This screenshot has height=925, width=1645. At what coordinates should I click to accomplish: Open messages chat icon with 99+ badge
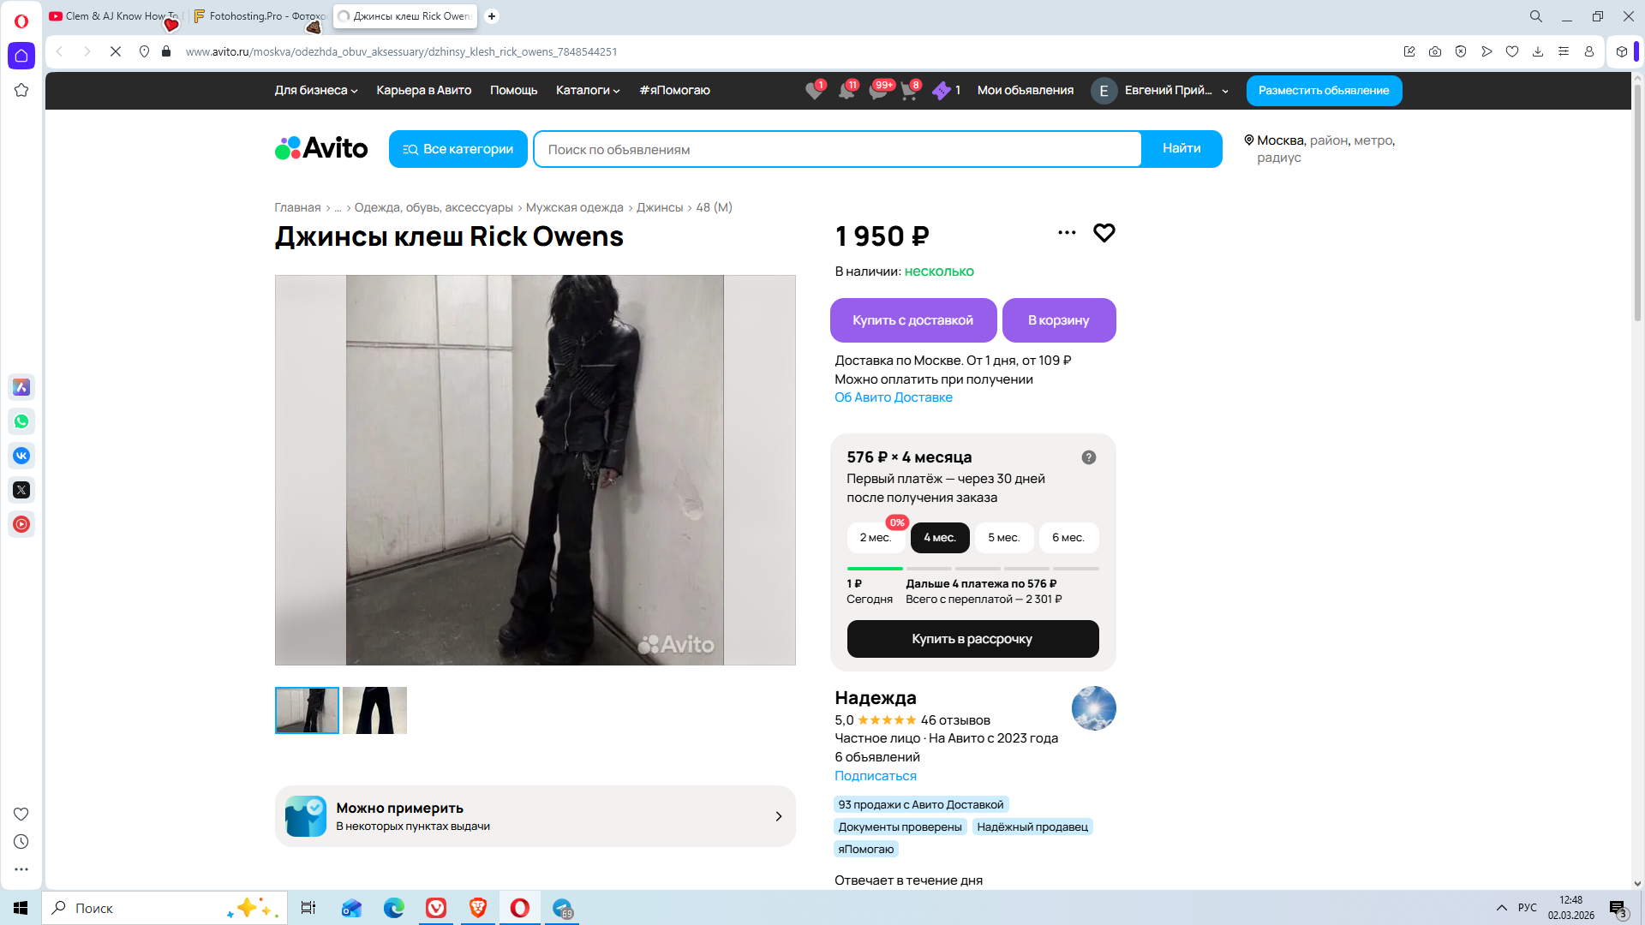click(878, 91)
